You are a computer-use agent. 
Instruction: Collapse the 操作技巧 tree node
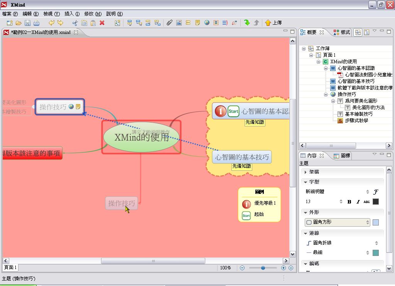pos(326,94)
